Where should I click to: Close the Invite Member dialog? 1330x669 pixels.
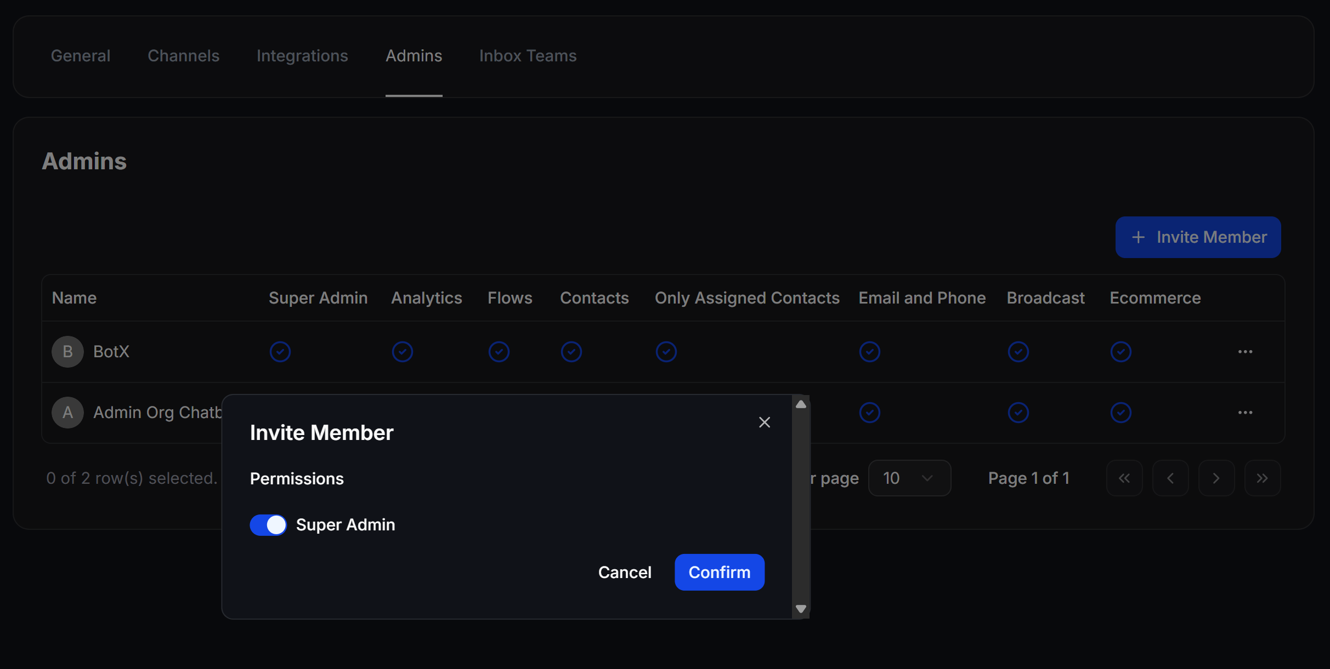(x=764, y=422)
